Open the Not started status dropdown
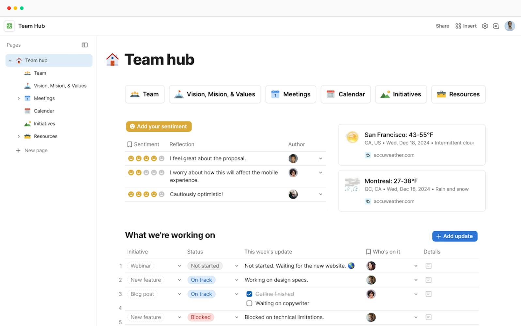Image resolution: width=521 pixels, height=326 pixels. coord(237,266)
